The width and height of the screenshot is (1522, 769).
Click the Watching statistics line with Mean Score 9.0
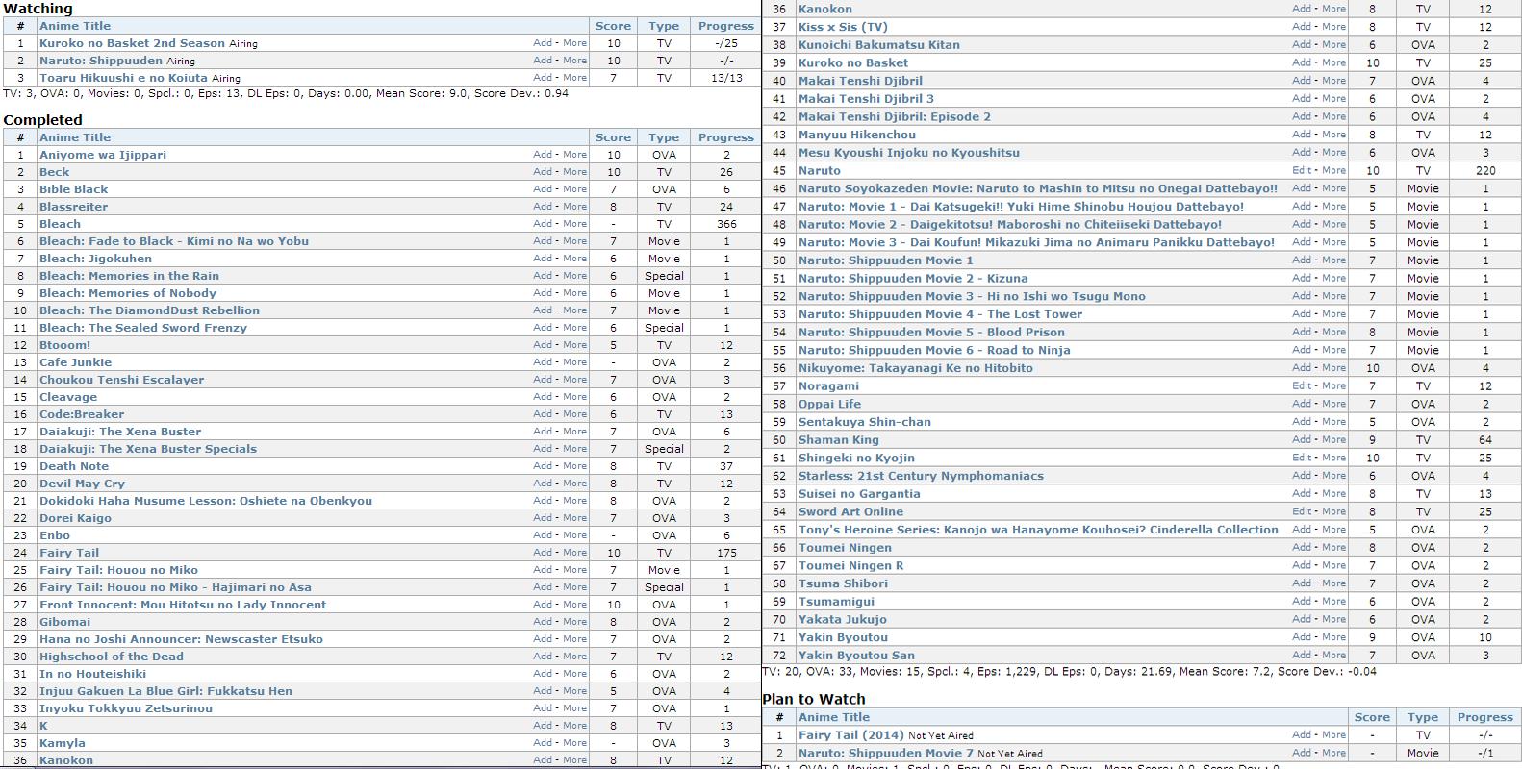(x=286, y=94)
